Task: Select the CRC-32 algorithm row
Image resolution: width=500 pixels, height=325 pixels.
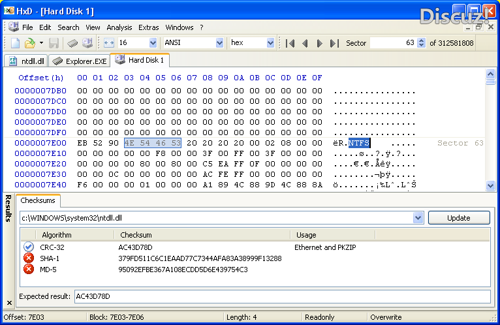Action: click(x=255, y=247)
